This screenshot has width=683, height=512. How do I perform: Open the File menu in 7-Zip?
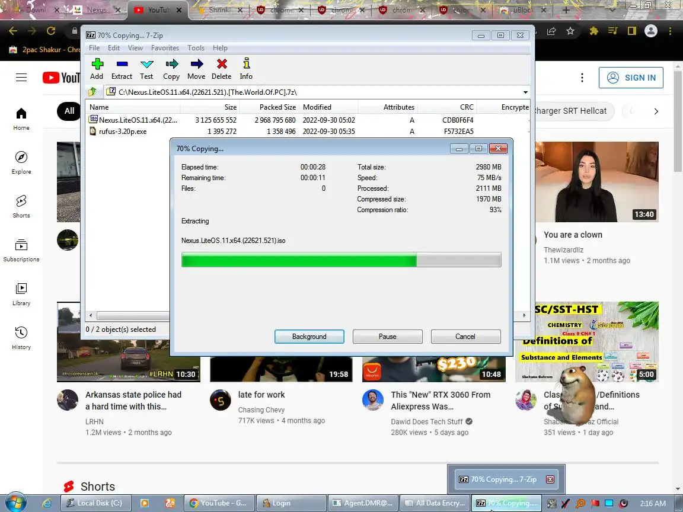[94, 48]
